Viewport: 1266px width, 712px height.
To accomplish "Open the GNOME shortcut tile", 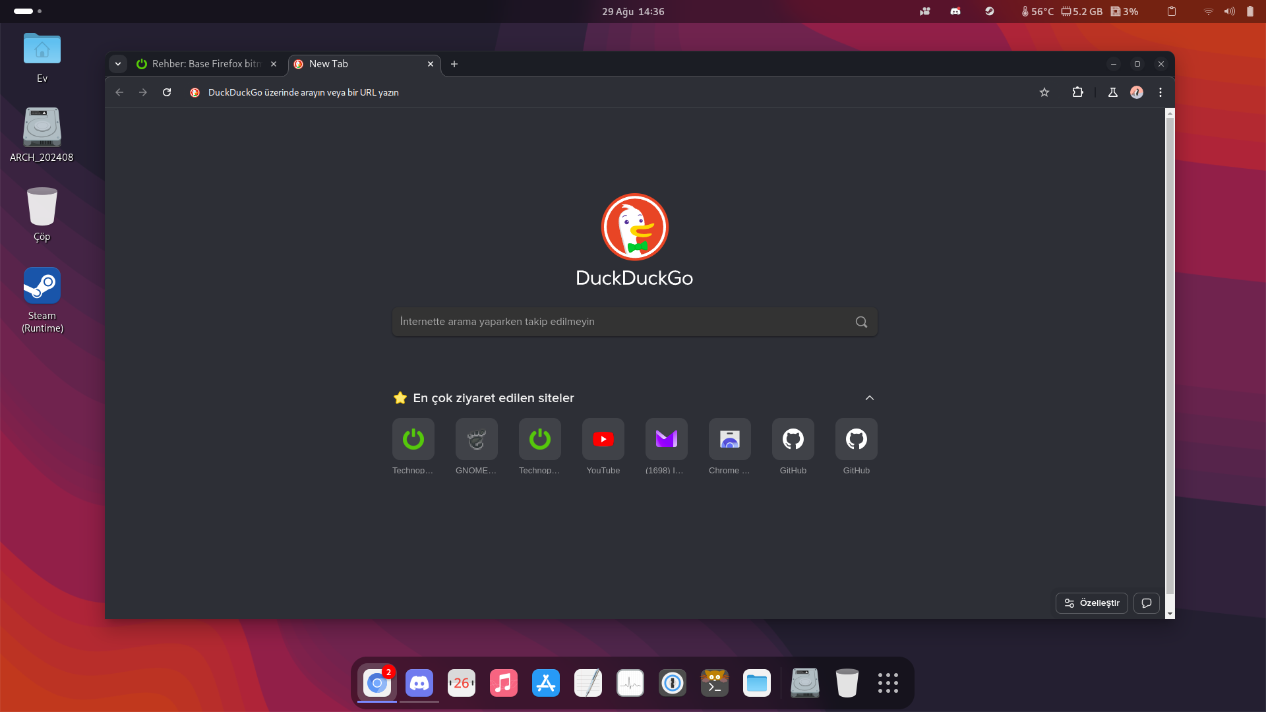I will pos(476,439).
